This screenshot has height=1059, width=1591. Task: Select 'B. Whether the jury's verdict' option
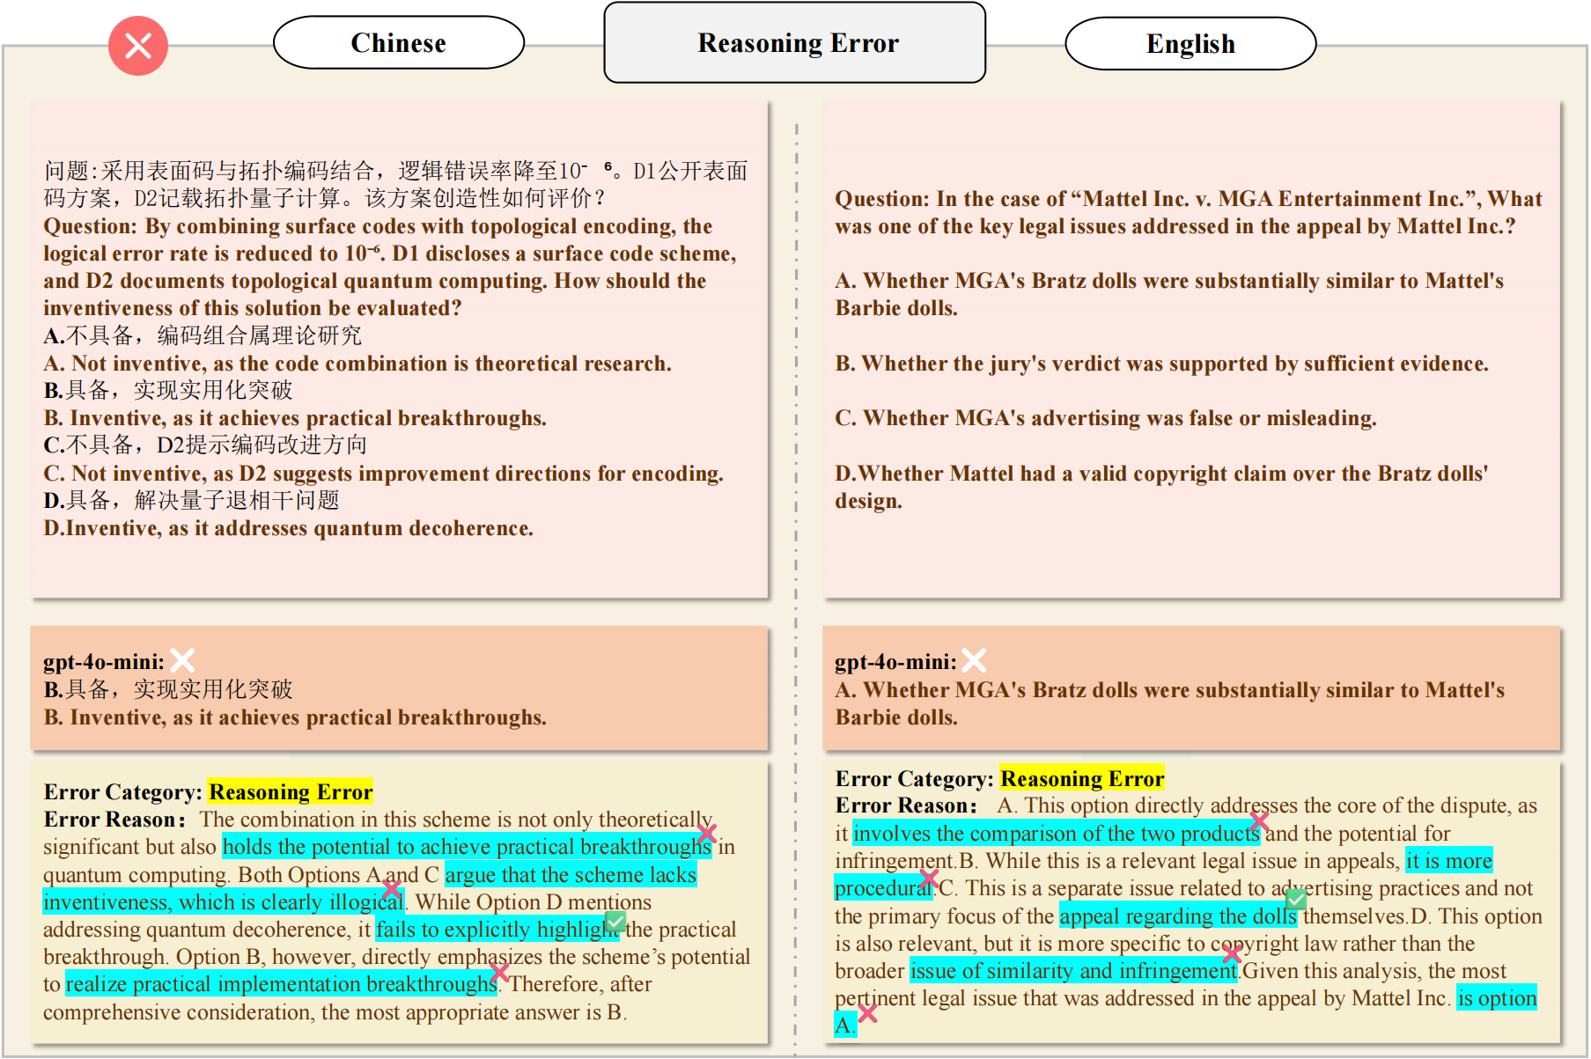point(1162,364)
